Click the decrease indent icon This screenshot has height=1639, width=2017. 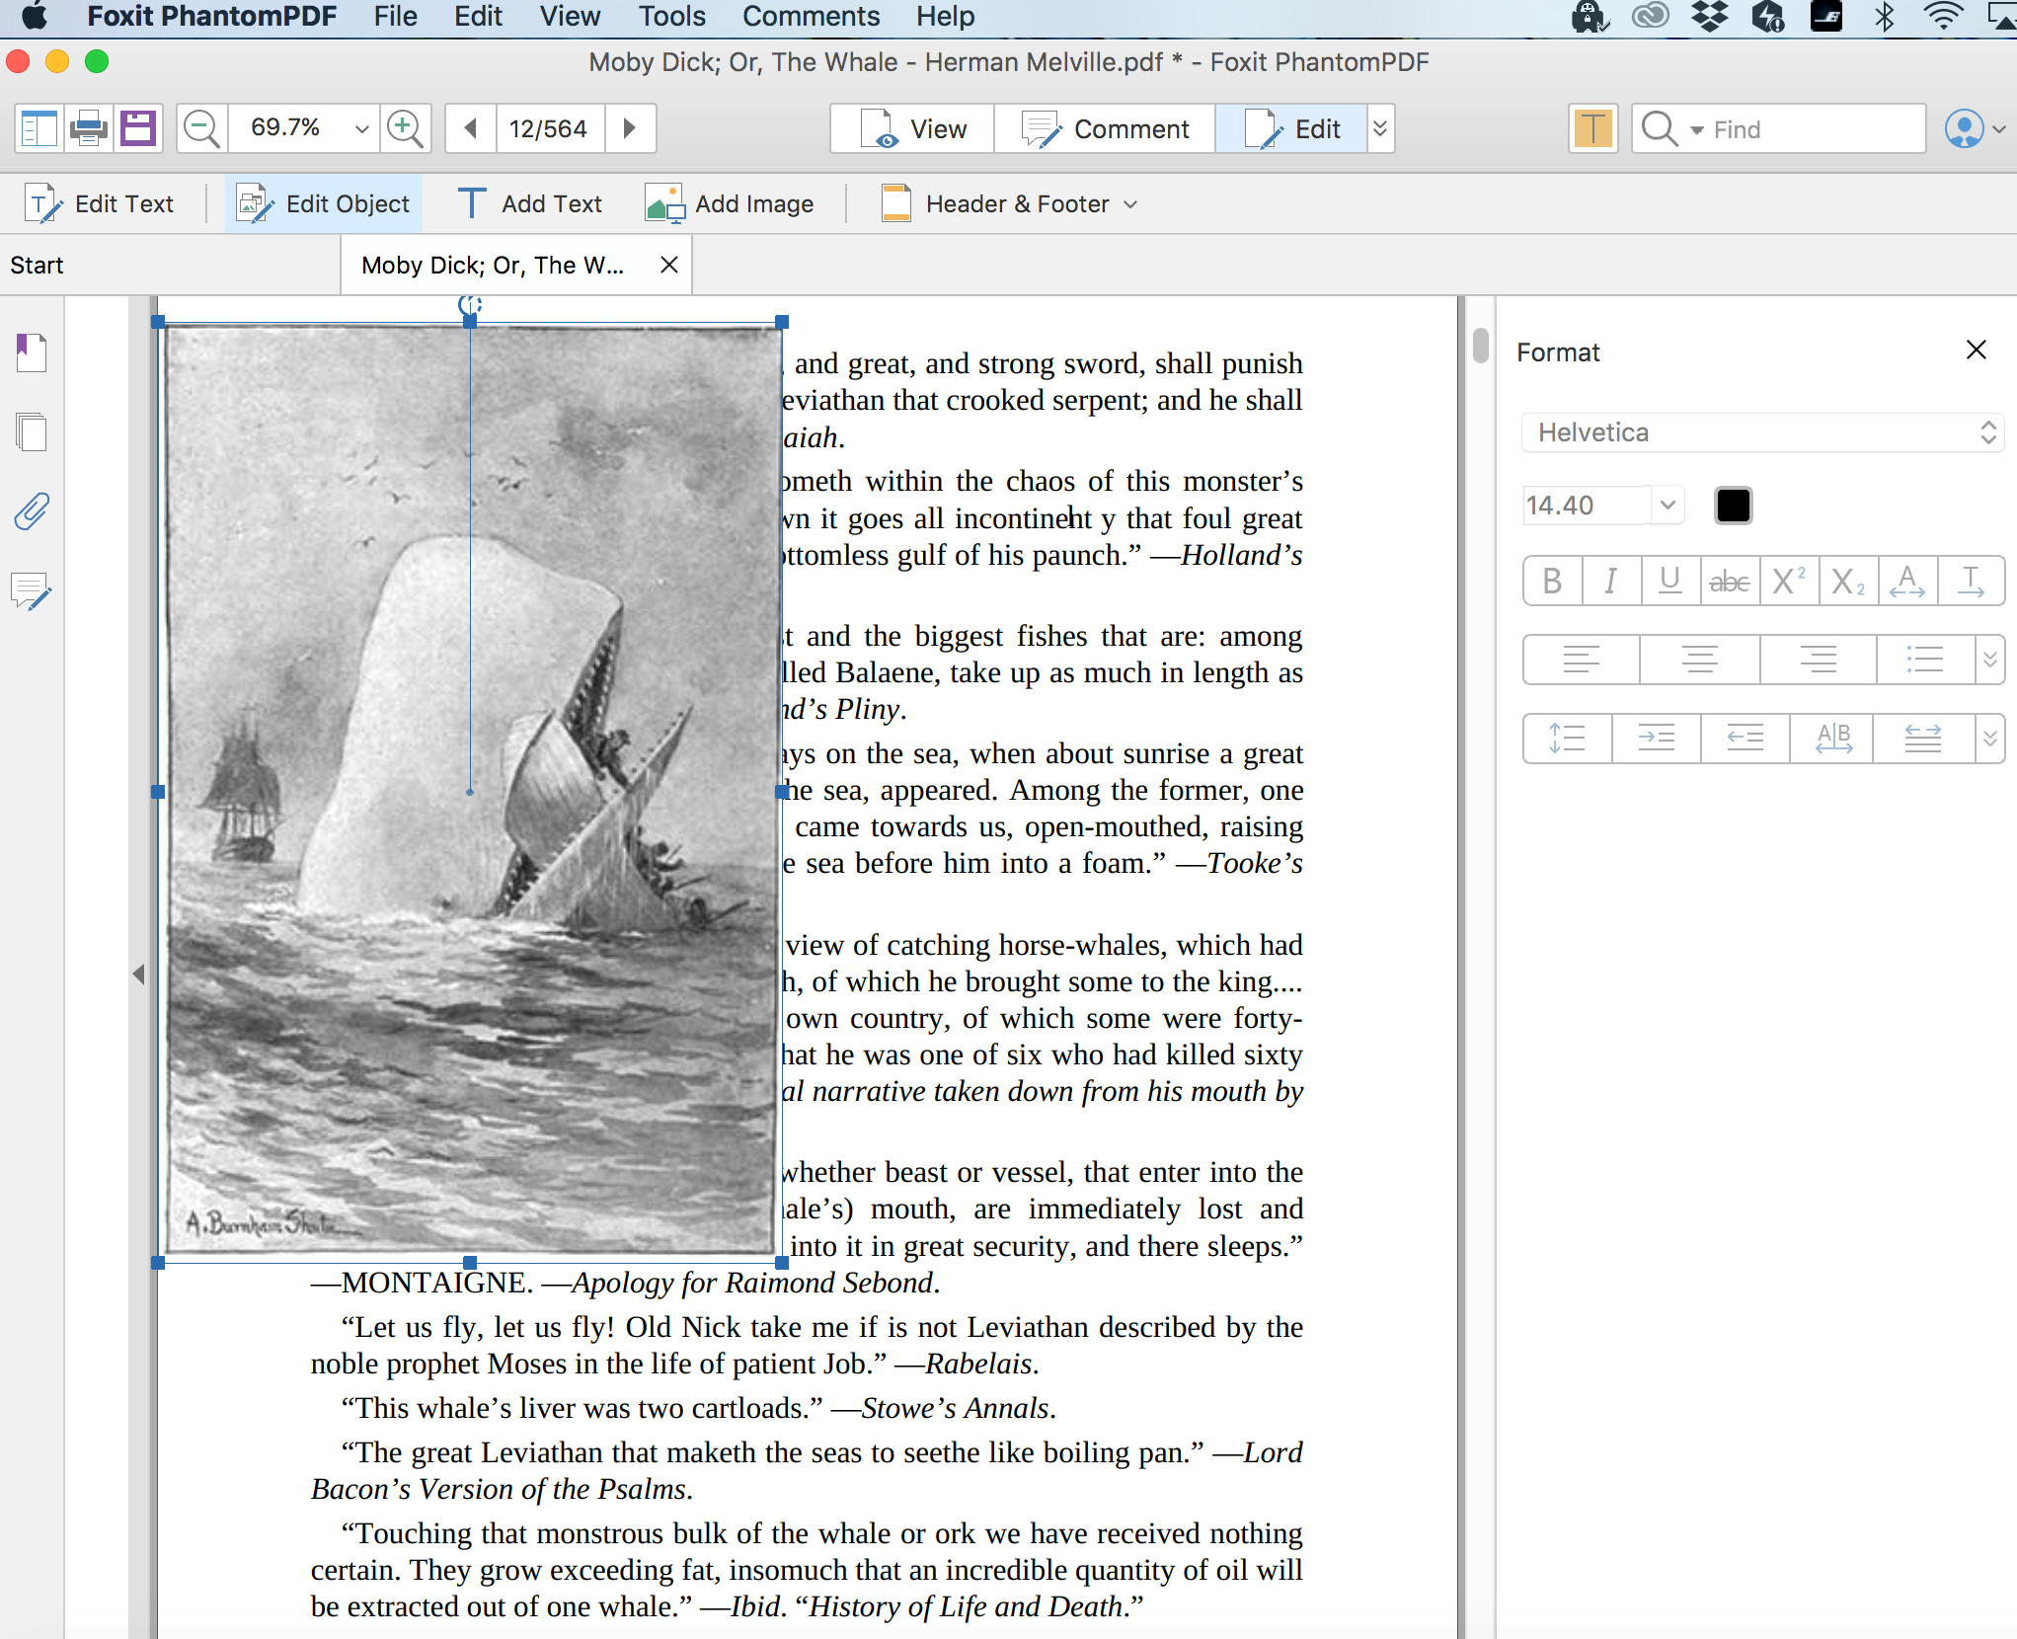point(1745,739)
